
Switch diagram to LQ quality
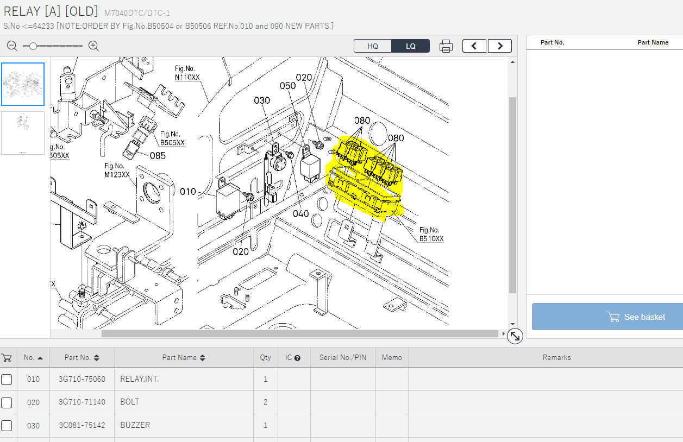[x=410, y=46]
